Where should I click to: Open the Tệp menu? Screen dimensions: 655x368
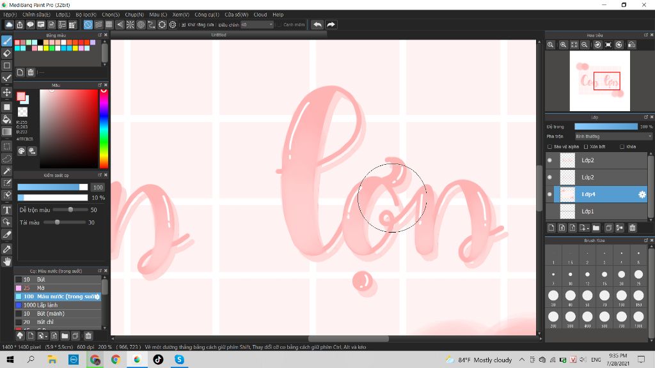[x=10, y=15]
